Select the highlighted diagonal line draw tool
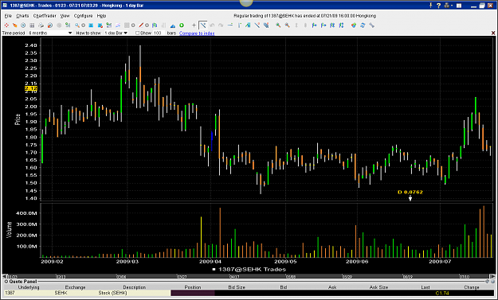Screen dimensions: 498x300 coord(202,25)
